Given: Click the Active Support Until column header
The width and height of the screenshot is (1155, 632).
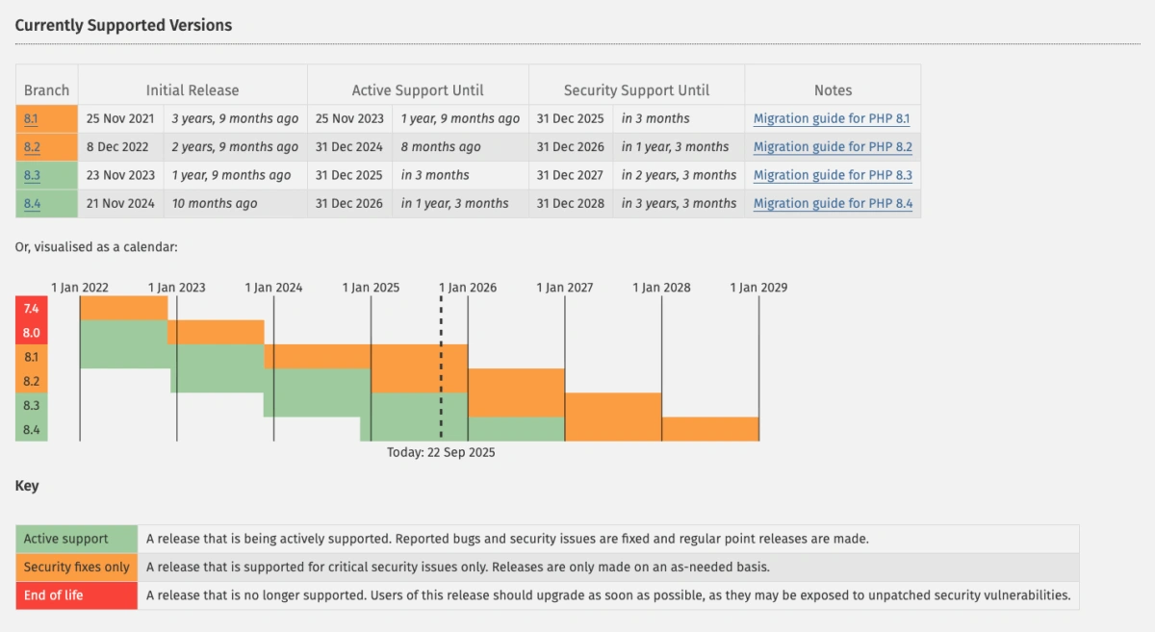Looking at the screenshot, I should (x=418, y=90).
